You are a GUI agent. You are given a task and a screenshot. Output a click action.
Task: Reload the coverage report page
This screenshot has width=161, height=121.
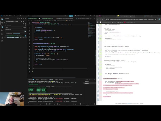(x=103, y=19)
